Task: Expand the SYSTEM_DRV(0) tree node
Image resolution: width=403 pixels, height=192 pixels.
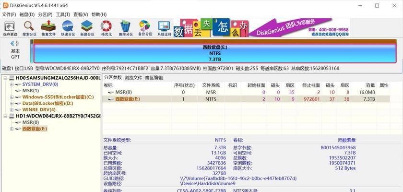Action: (x=12, y=84)
